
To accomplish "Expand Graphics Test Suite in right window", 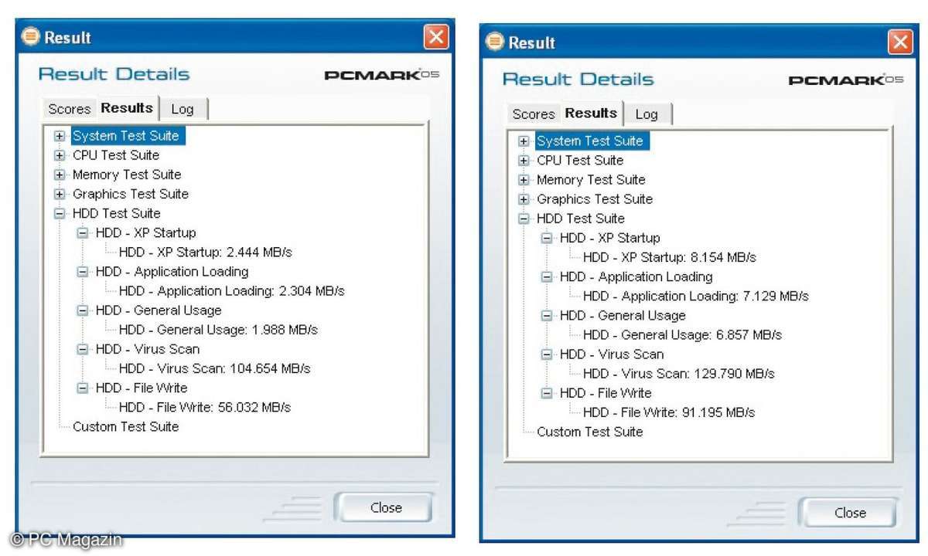I will pyautogui.click(x=524, y=199).
